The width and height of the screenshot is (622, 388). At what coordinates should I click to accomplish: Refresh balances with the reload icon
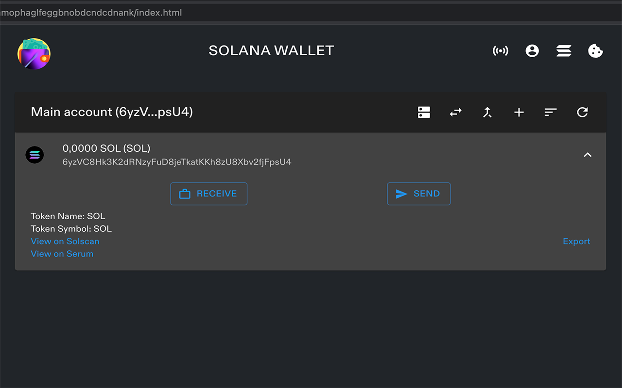click(x=582, y=112)
